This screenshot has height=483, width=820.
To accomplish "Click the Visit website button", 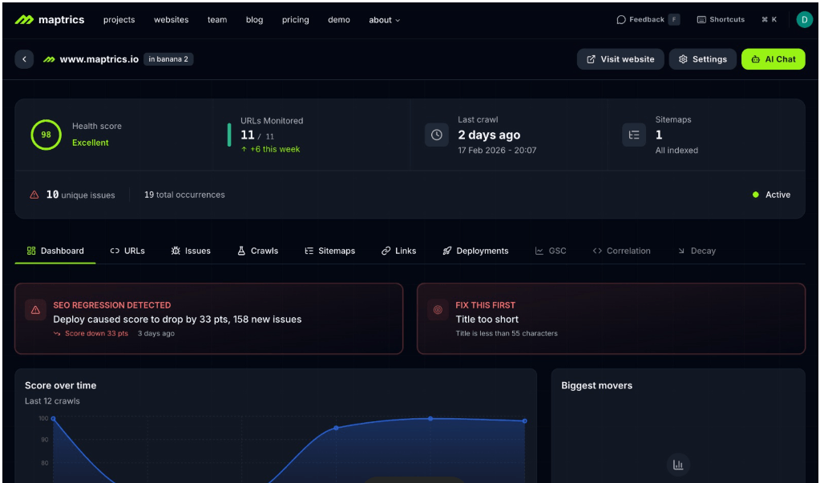I will 620,59.
